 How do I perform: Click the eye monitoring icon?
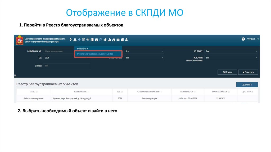coord(88,40)
